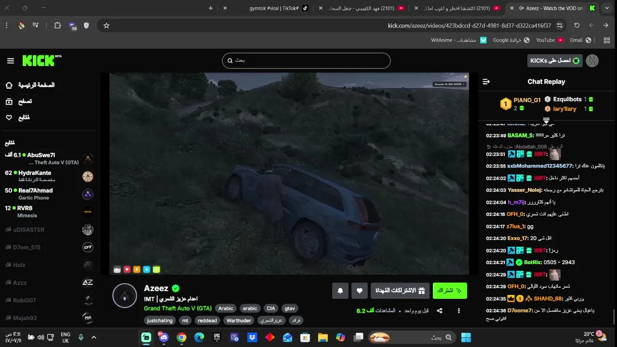
Task: Click the red heart icon on video
Action: tap(127, 269)
